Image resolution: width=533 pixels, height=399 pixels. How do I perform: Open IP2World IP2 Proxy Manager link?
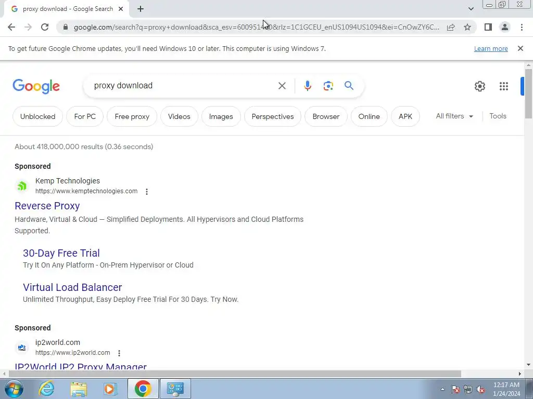click(81, 366)
